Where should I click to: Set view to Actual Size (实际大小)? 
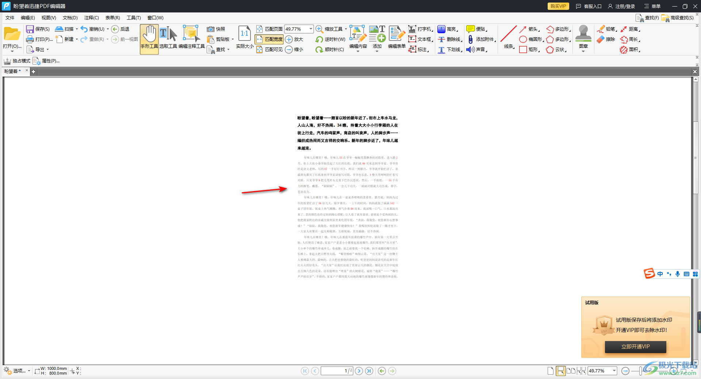245,38
